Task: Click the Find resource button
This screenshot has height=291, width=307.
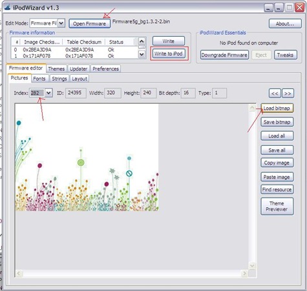Action: [x=277, y=190]
